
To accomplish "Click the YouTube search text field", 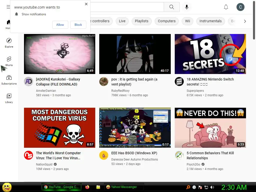I will pyautogui.click(x=127, y=7).
